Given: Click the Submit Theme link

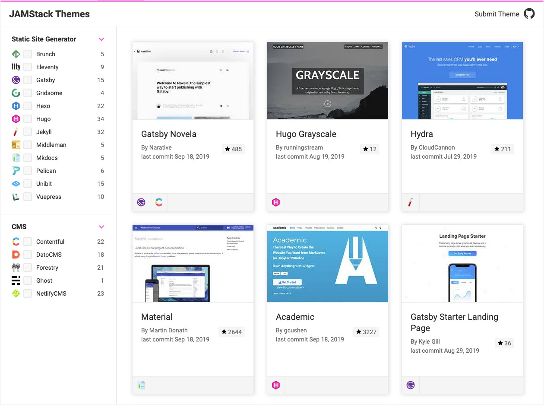Looking at the screenshot, I should [497, 14].
